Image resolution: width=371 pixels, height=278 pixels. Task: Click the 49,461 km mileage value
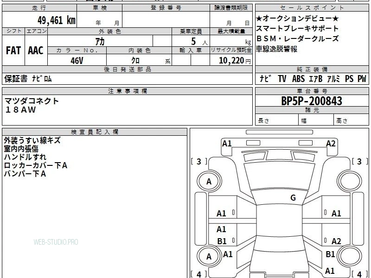[x=57, y=20]
